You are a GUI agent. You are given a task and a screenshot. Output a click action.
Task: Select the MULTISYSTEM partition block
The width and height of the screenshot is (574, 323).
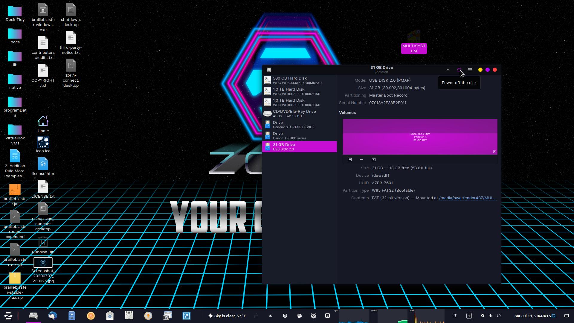click(x=420, y=137)
